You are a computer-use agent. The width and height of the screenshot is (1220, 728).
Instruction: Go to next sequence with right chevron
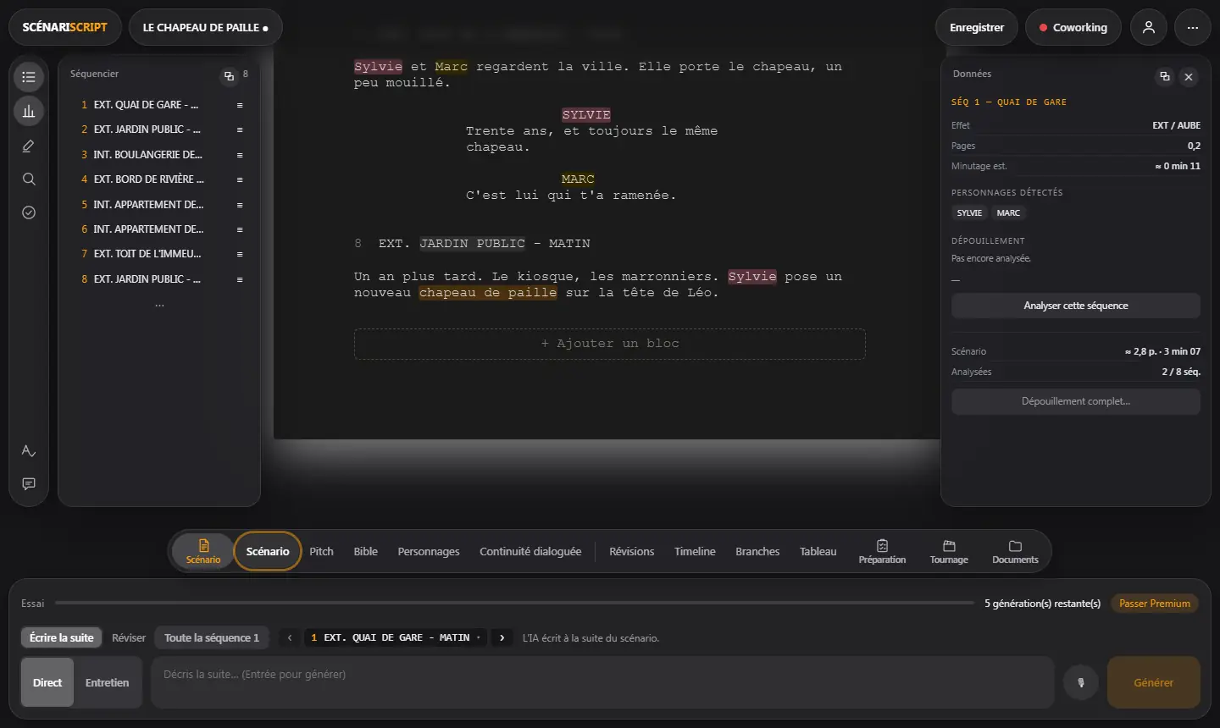tap(502, 637)
